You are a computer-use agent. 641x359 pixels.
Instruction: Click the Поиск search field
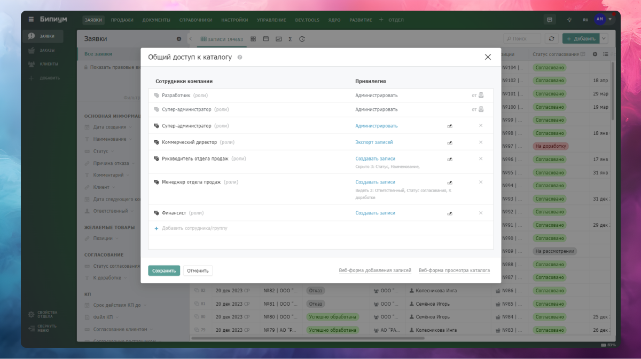522,38
